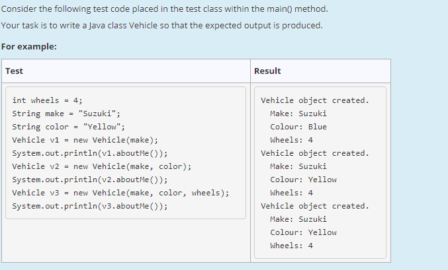Viewport: 448px width, 270px height.
Task: Click the 'Vehicle v2 = new Vehicle(make, color);' line
Action: (101, 166)
